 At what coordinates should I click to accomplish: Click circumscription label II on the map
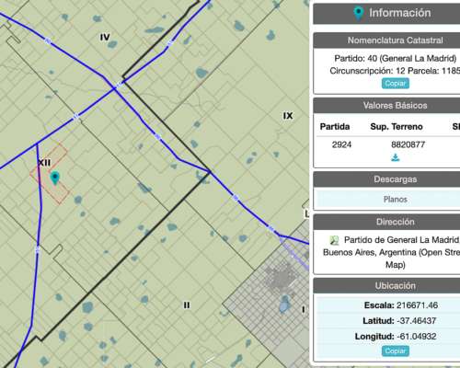point(187,305)
